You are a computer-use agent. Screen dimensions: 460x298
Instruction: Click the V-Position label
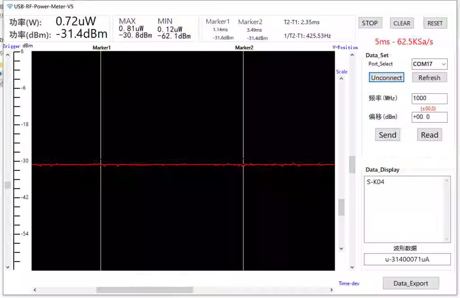[x=345, y=48]
